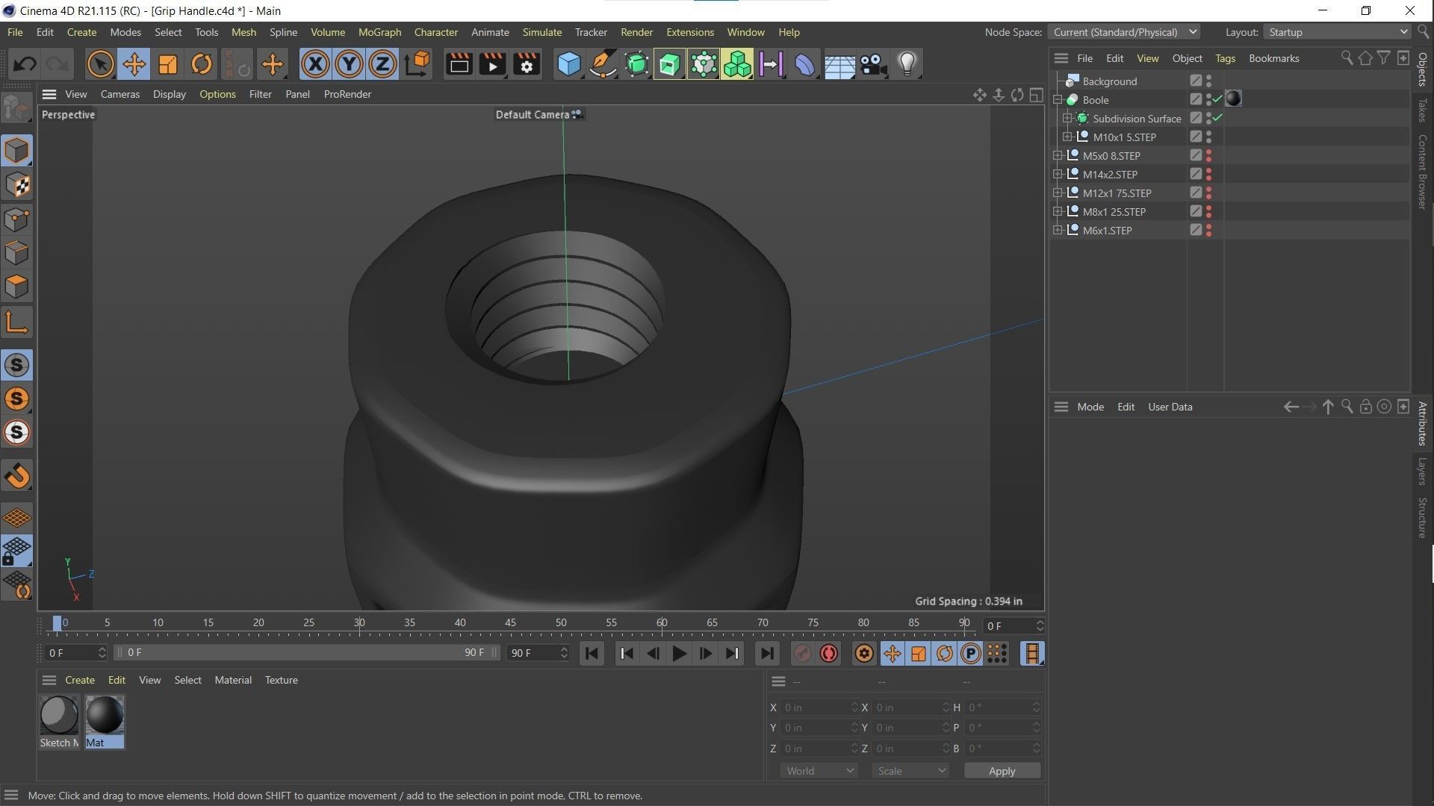
Task: Add Camera object icon
Action: pyautogui.click(x=872, y=64)
